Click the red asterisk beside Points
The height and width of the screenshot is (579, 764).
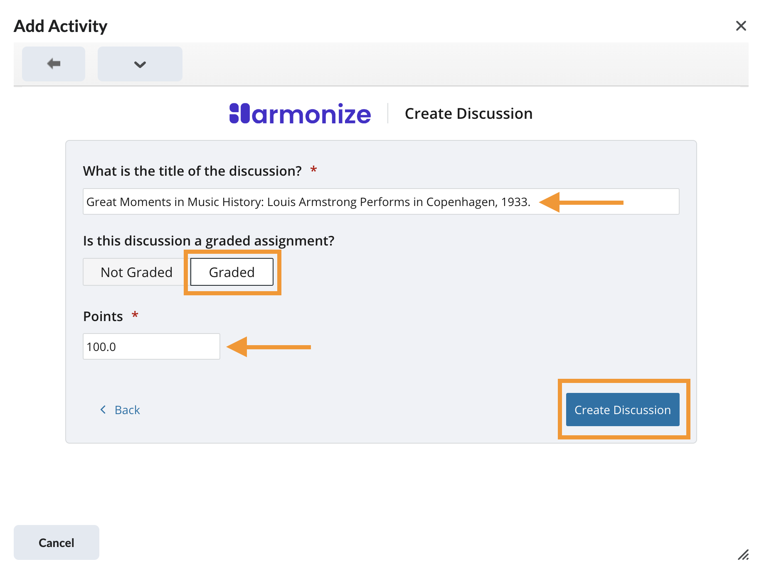pyautogui.click(x=135, y=315)
